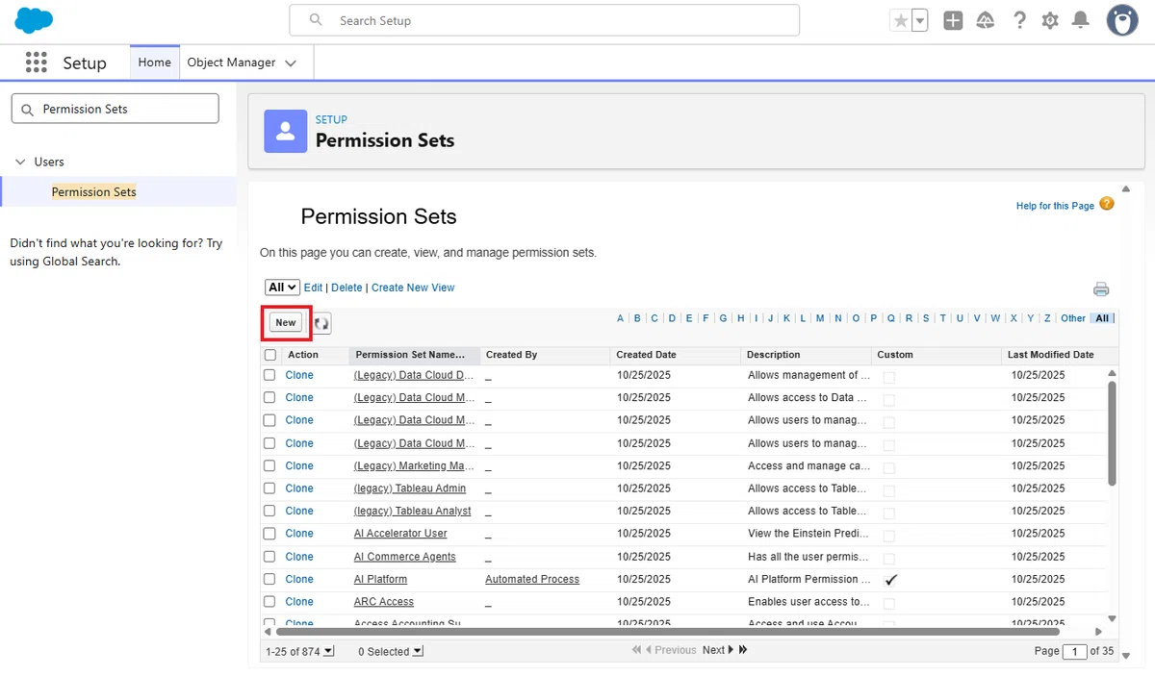The height and width of the screenshot is (676, 1155).
Task: Click the Quick Find Permission Sets box
Action: point(115,109)
